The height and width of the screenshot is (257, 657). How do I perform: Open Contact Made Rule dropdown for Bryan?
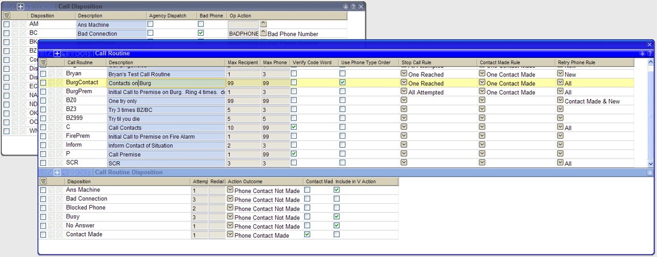click(482, 74)
